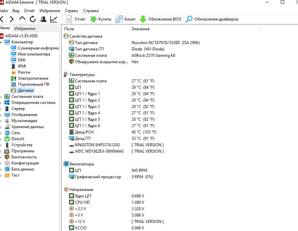Select the VCCIO voltage row
Screen dimensions: 298x231
106,228
